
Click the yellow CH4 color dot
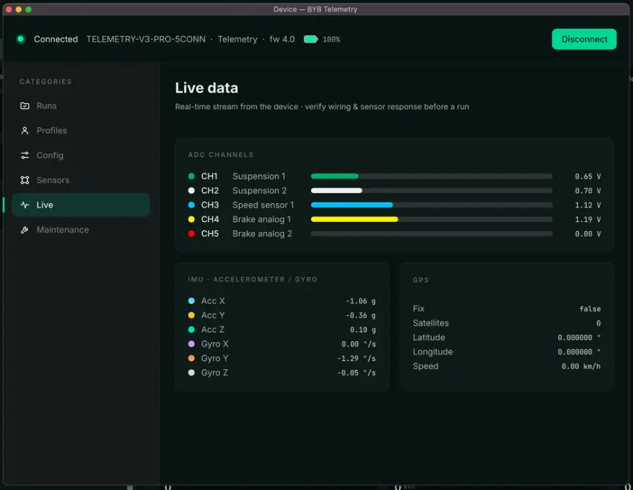point(191,219)
